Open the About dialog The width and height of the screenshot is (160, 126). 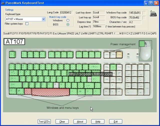(80, 122)
